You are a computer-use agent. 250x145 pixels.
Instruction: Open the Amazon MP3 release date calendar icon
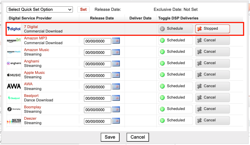[116, 41]
